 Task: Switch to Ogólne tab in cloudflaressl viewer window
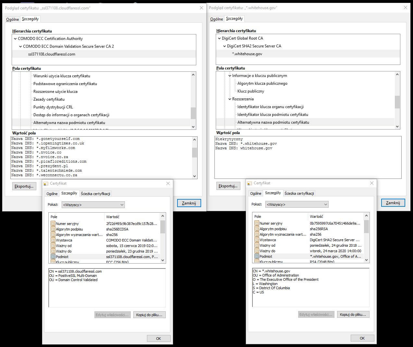pos(13,19)
